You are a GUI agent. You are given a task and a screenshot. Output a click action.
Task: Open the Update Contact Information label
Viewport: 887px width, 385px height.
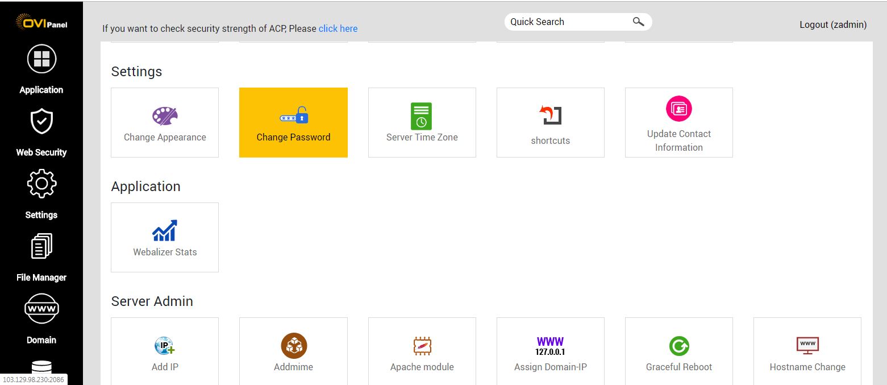coord(679,140)
